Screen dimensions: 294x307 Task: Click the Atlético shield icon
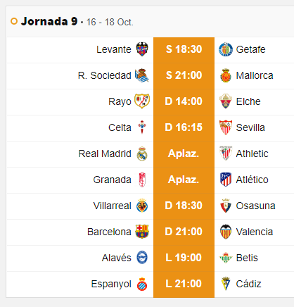tap(226, 180)
